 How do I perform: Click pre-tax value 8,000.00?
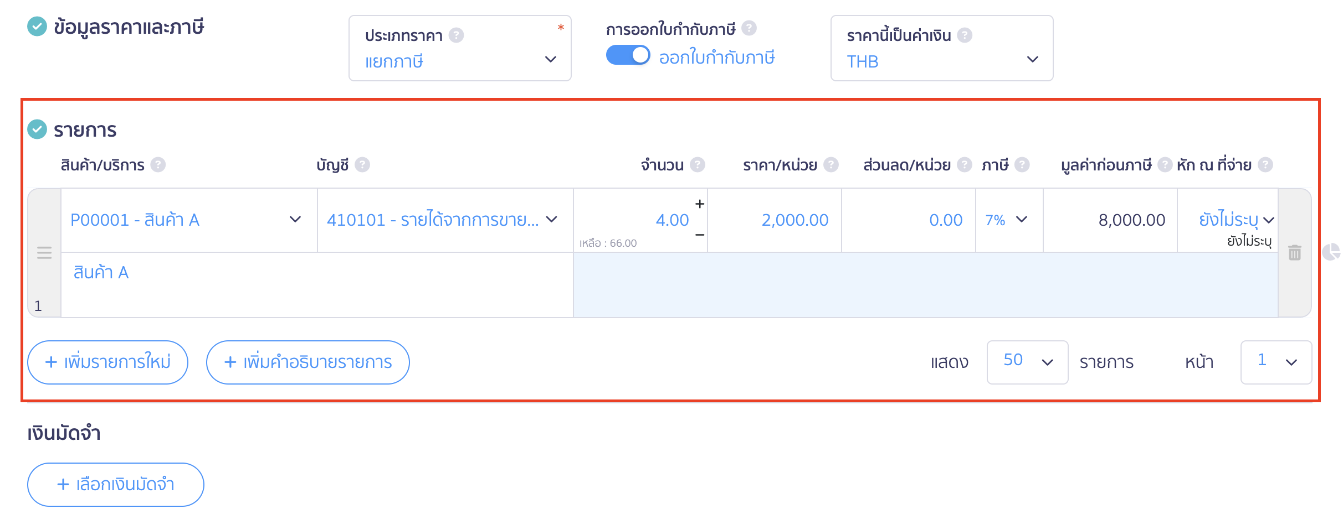coord(1132,220)
